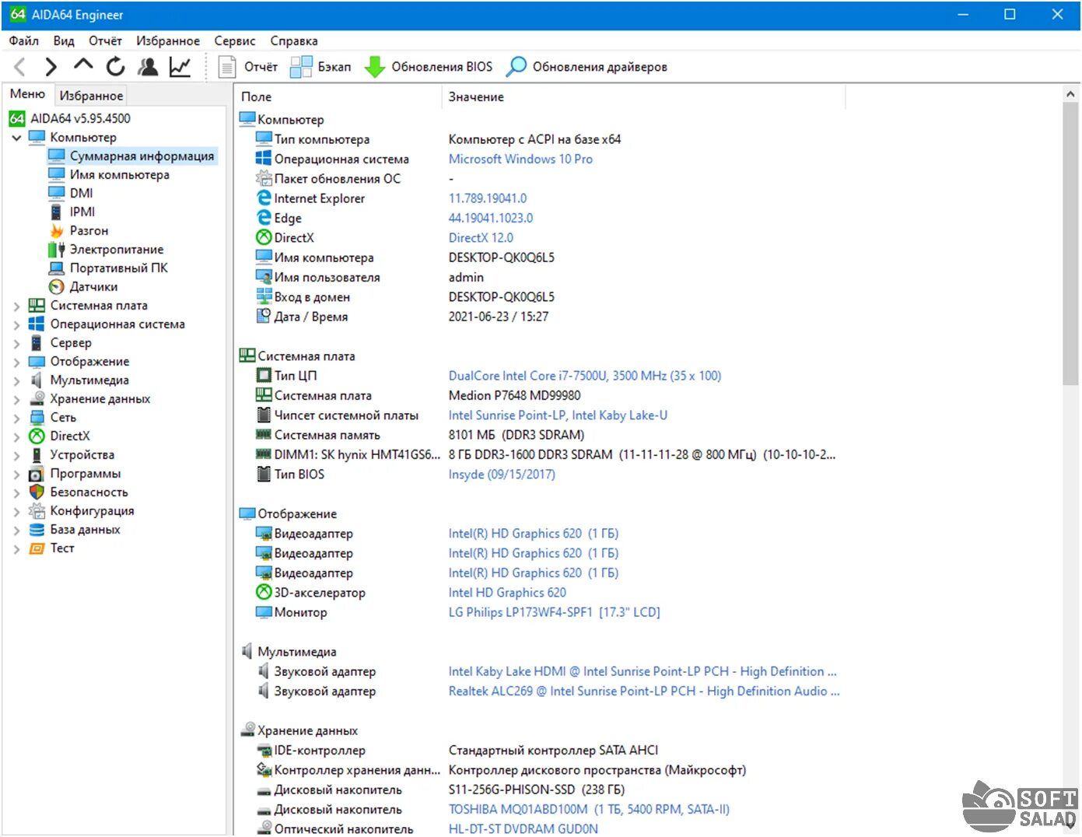1082x837 pixels.
Task: Open the Realtek ALC269 audio adapter link
Action: (644, 691)
